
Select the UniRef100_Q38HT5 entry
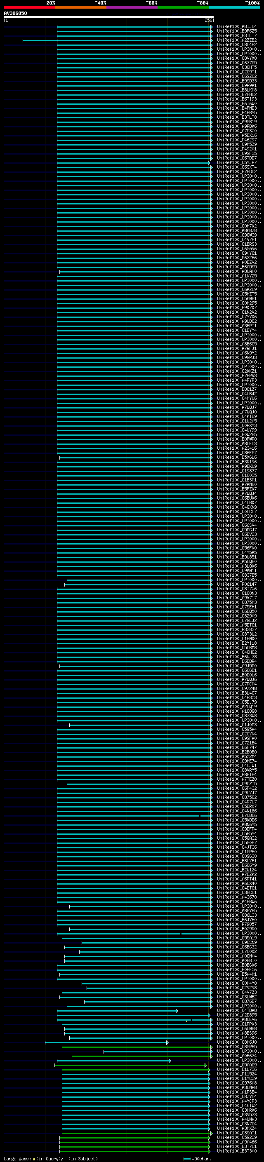(x=236, y=67)
